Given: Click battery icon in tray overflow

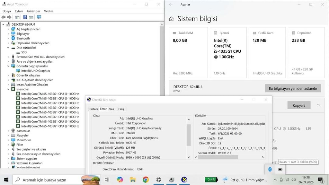Looking at the screenshot, I should click(280, 169).
